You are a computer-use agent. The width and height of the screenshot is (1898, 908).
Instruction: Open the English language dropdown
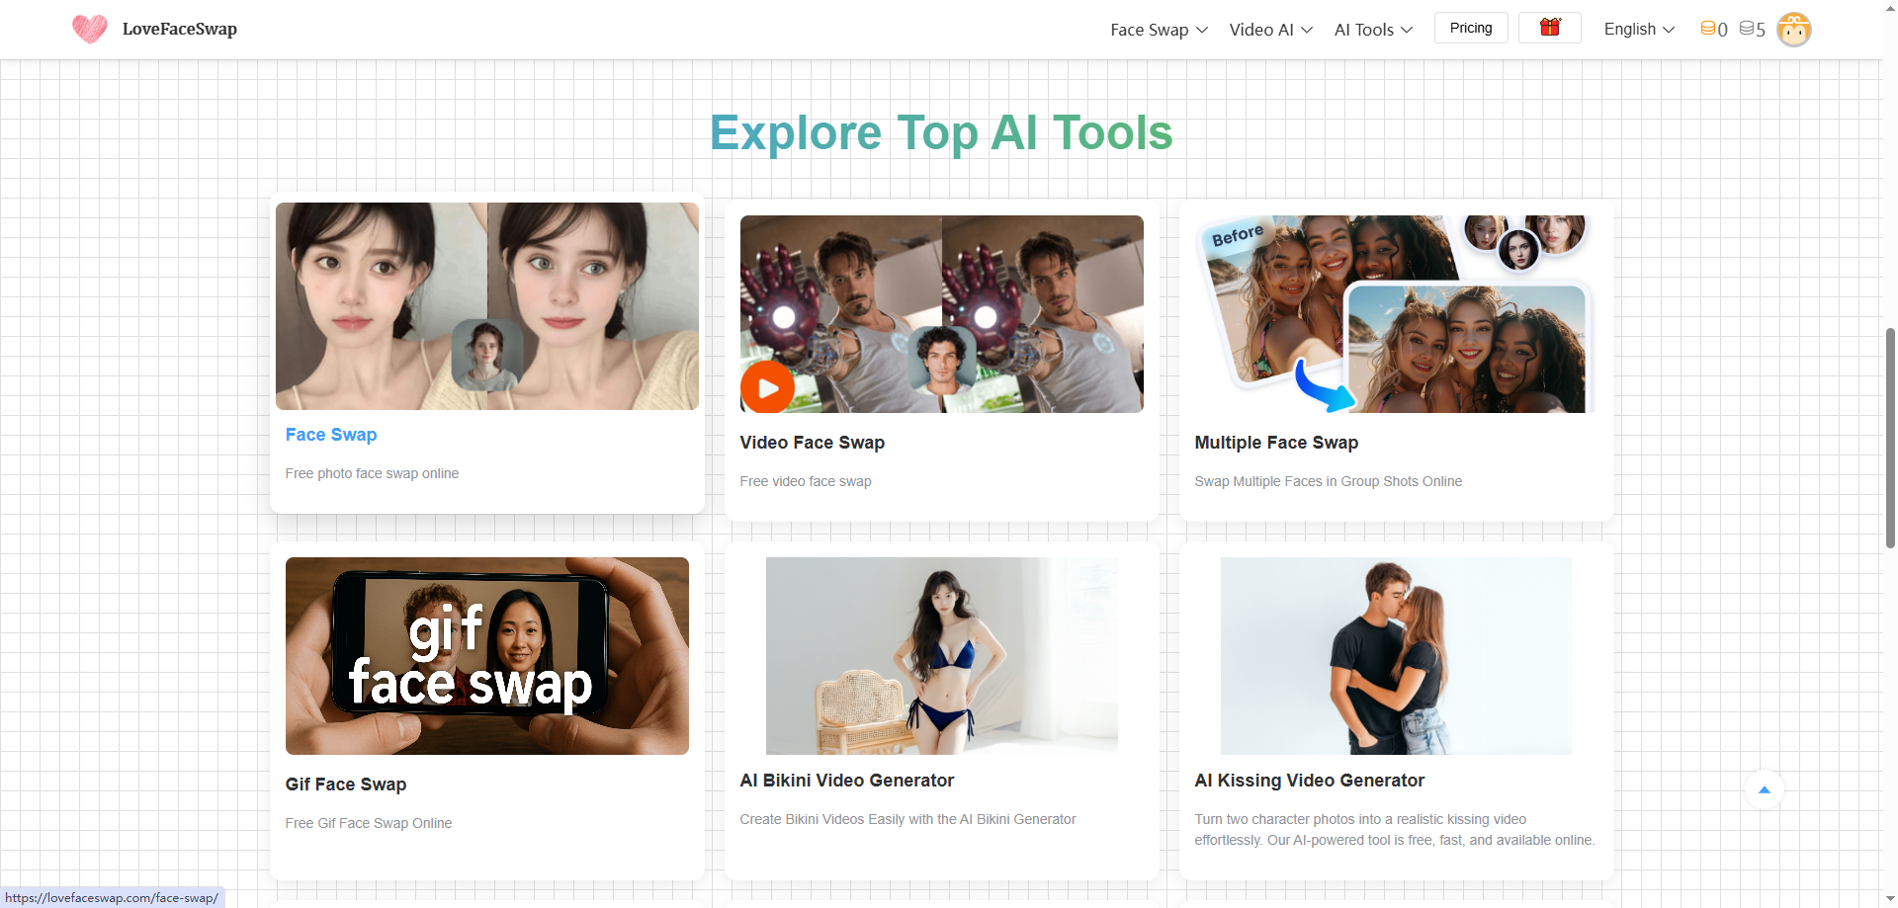point(1639,30)
